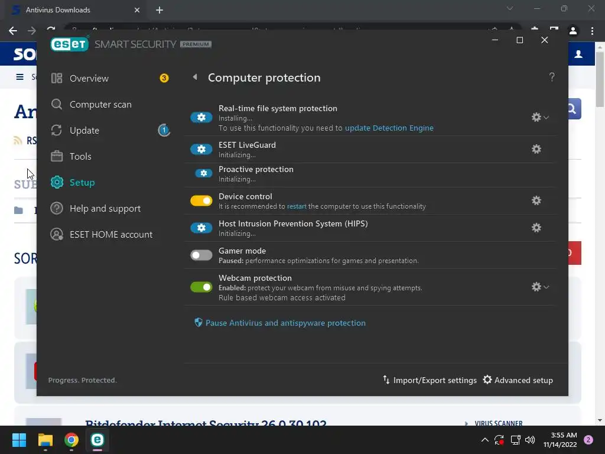Open Import/Export settings
Image resolution: width=605 pixels, height=454 pixels.
pos(430,380)
